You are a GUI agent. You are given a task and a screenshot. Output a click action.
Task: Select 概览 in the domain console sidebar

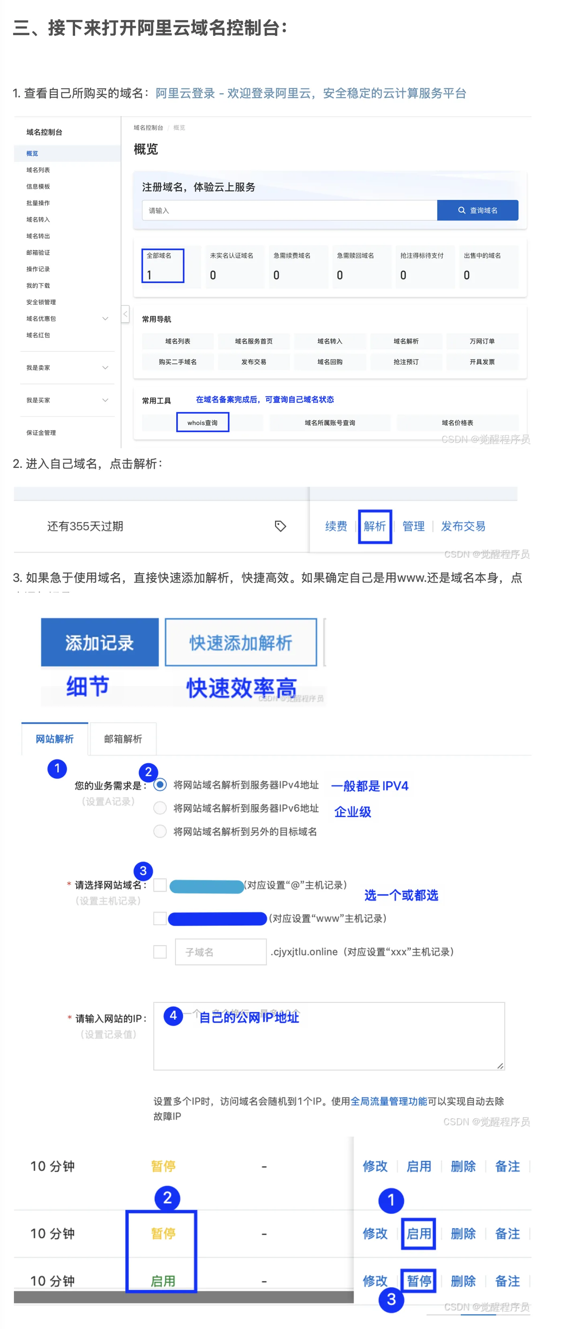(67, 153)
